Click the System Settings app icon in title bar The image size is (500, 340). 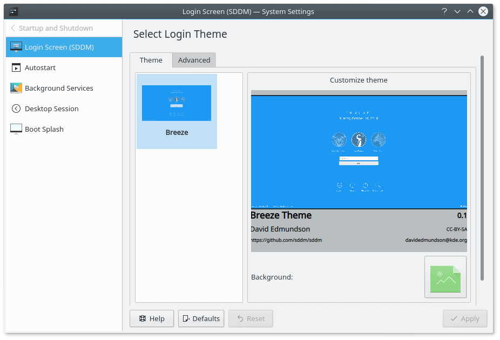click(13, 12)
